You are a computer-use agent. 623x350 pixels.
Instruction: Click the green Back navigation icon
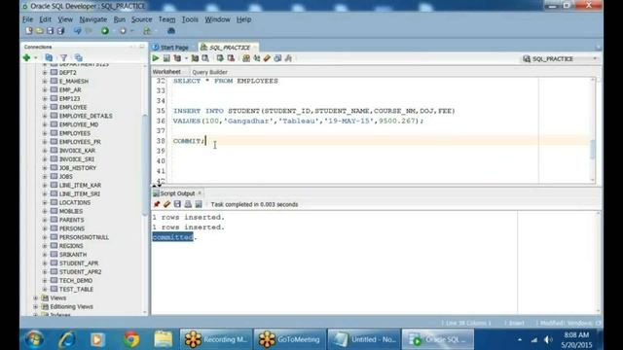pos(105,30)
